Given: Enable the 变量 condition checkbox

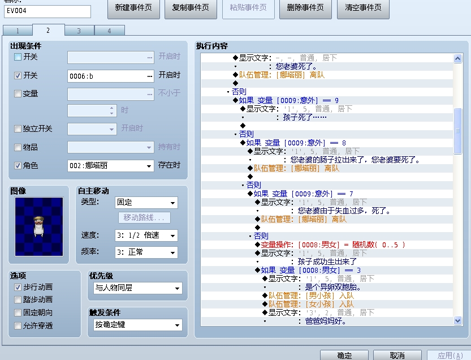Looking at the screenshot, I should (x=18, y=93).
